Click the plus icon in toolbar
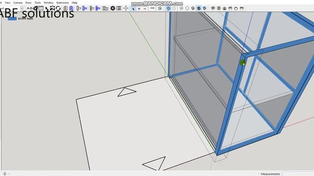The height and width of the screenshot is (176, 314). pyautogui.click(x=139, y=8)
